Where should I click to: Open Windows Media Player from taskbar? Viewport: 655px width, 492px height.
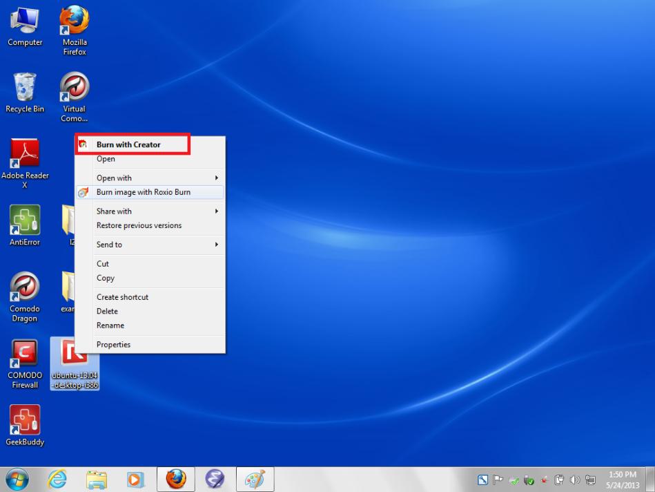coord(136,479)
